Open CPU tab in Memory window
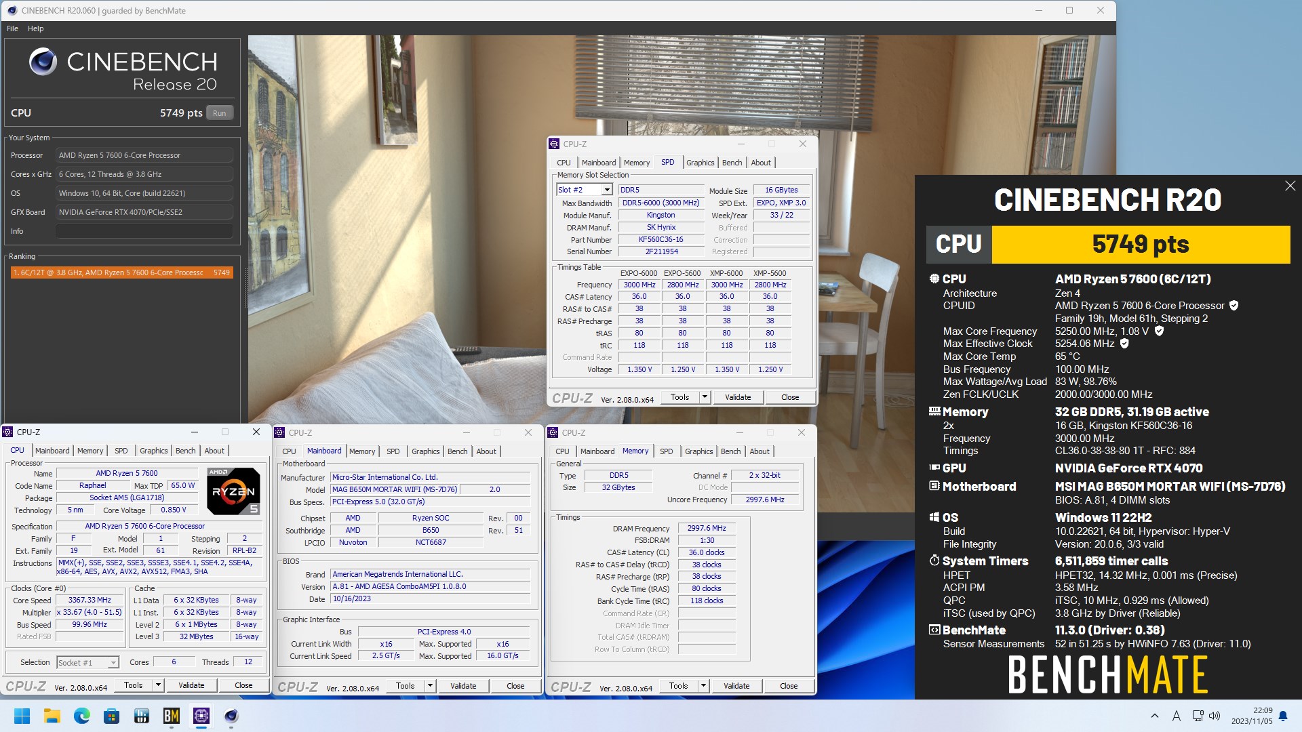Image resolution: width=1302 pixels, height=732 pixels. point(562,451)
